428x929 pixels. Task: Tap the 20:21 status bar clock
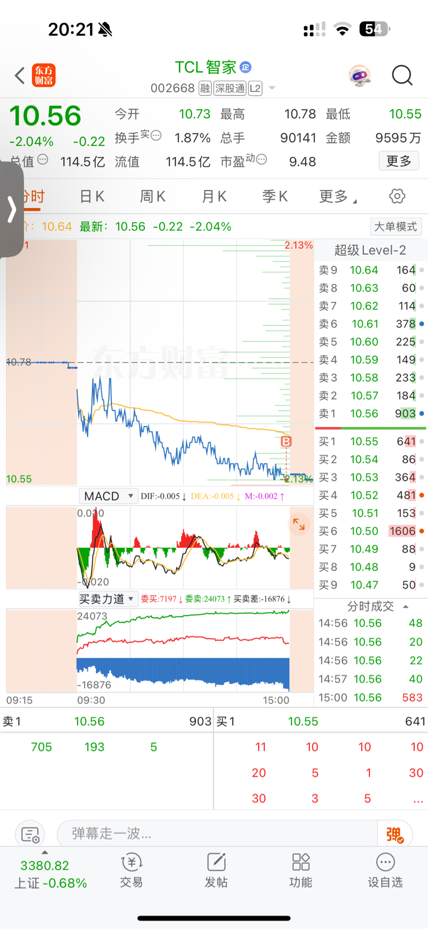tap(71, 29)
